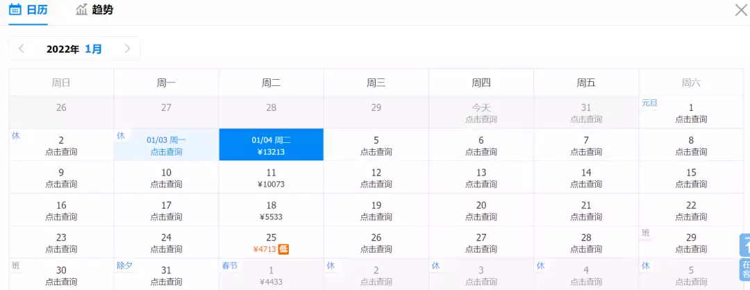Close the calendar panel with X
The width and height of the screenshot is (750, 290).
pyautogui.click(x=741, y=10)
